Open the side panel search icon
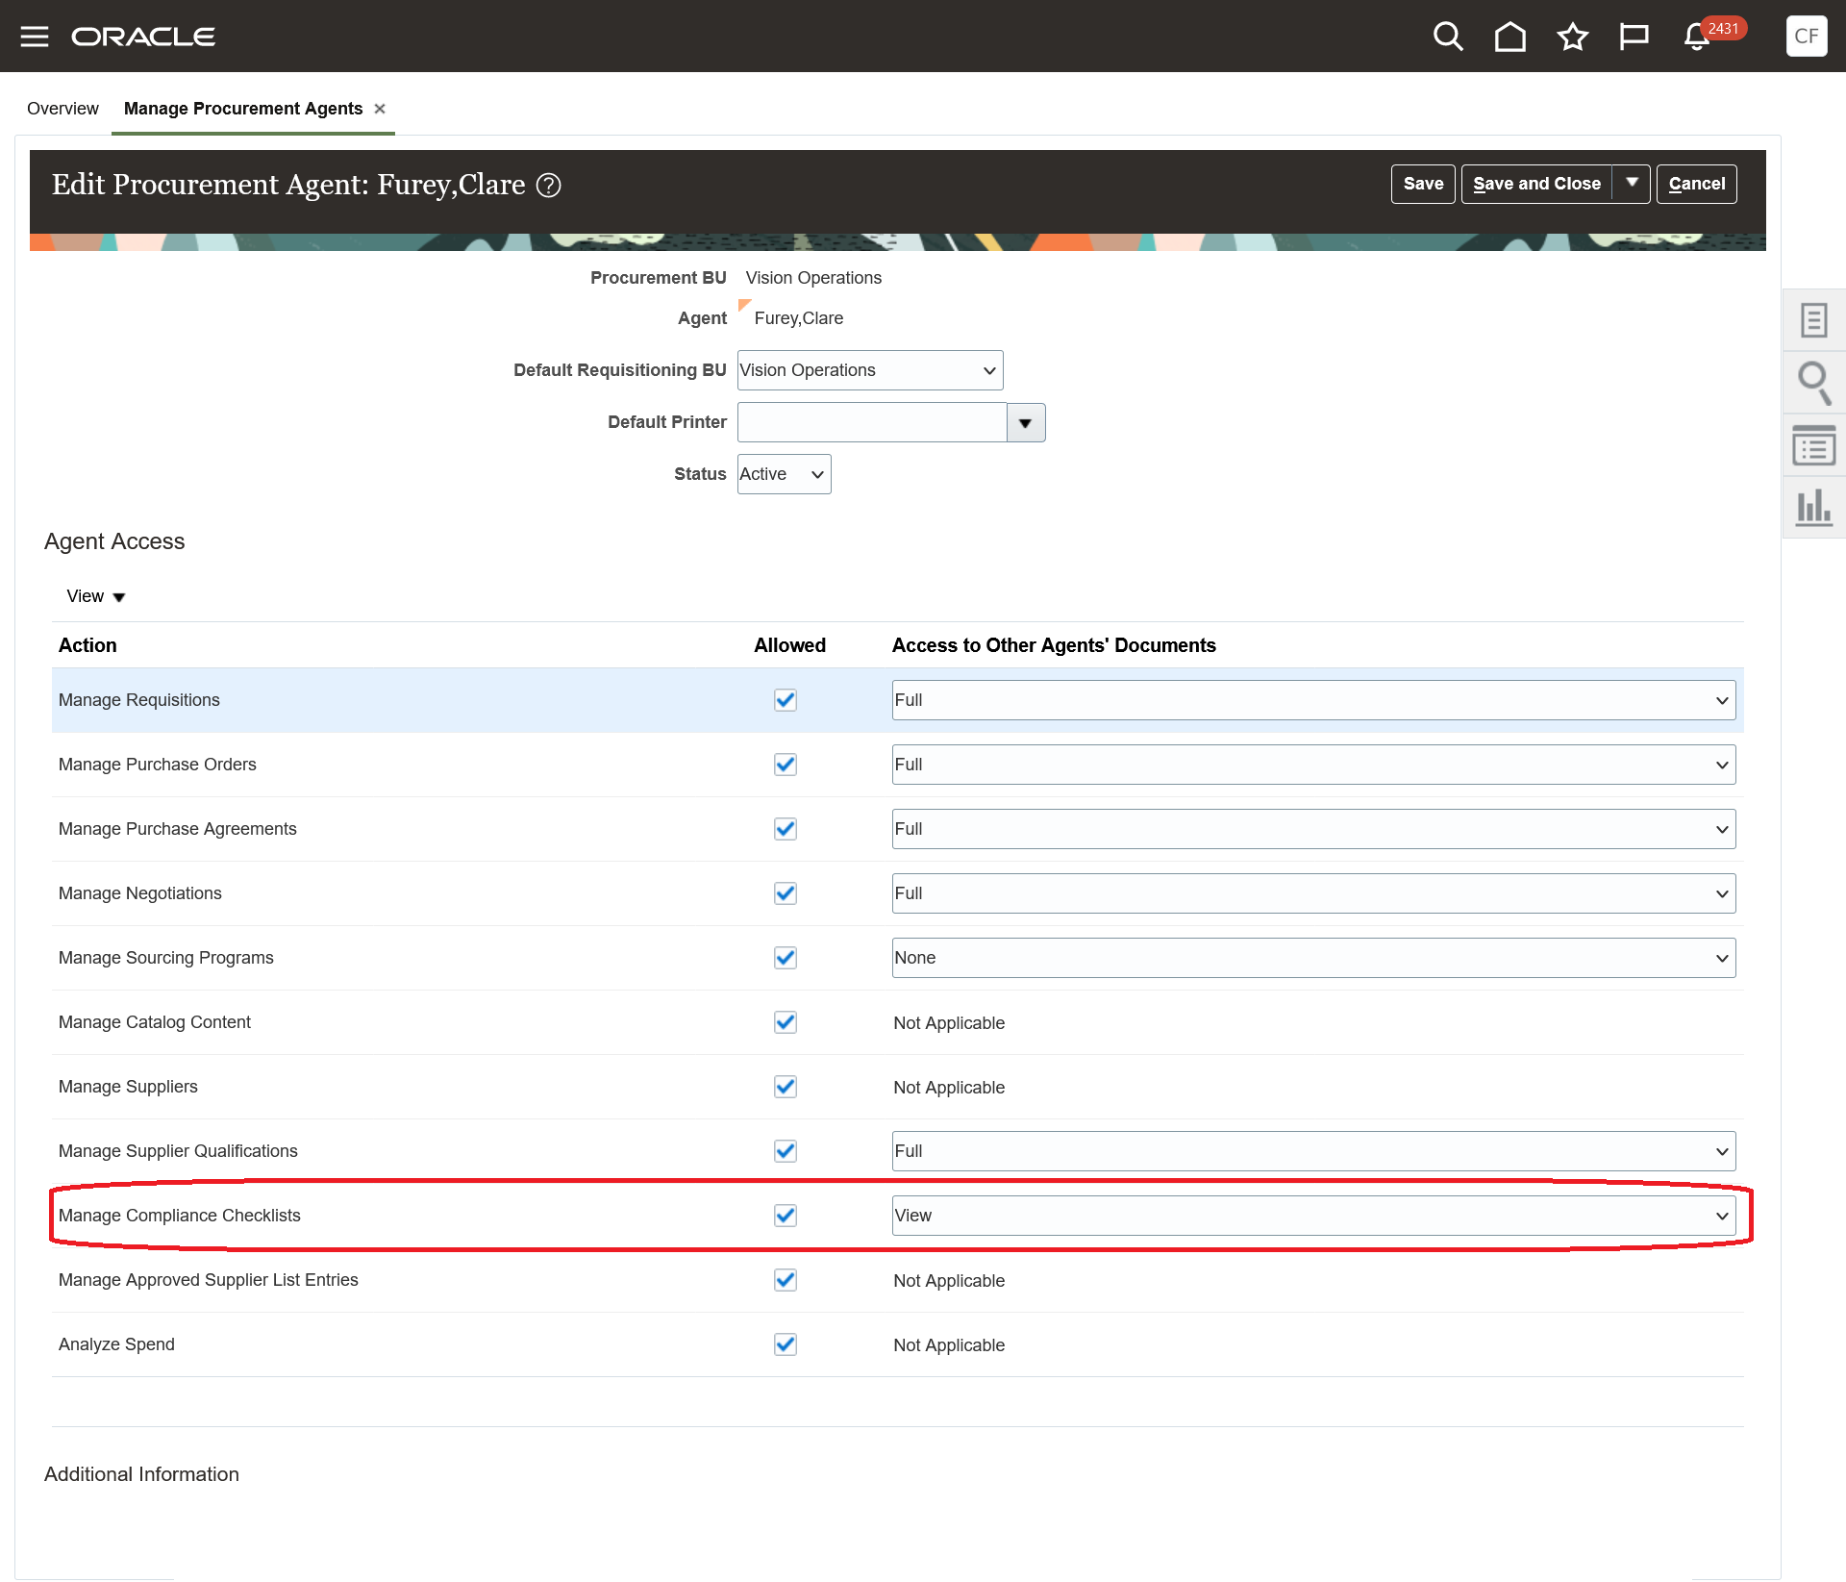This screenshot has width=1846, height=1582. (1813, 382)
